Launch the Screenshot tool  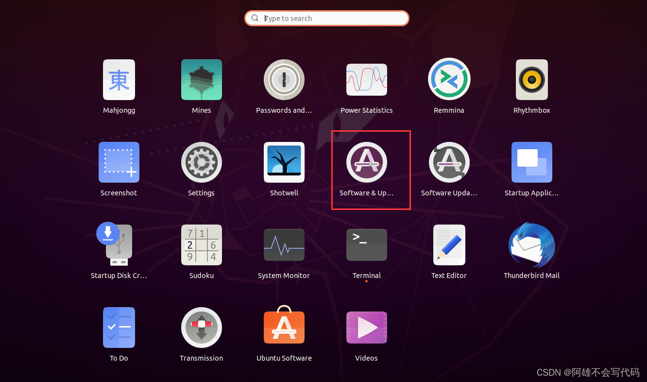point(119,162)
